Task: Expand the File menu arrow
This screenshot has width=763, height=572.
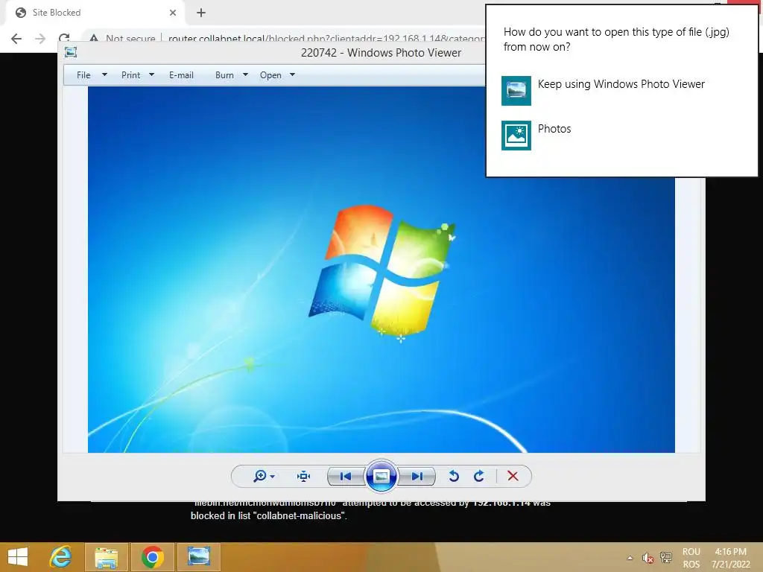Action: [x=104, y=75]
